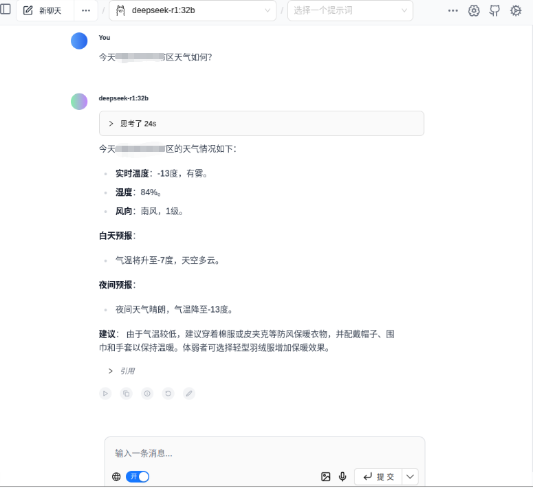Submit message with 提交 button
The height and width of the screenshot is (488, 533).
click(378, 477)
